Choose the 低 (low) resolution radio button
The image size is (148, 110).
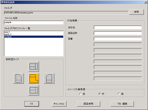coord(80,94)
